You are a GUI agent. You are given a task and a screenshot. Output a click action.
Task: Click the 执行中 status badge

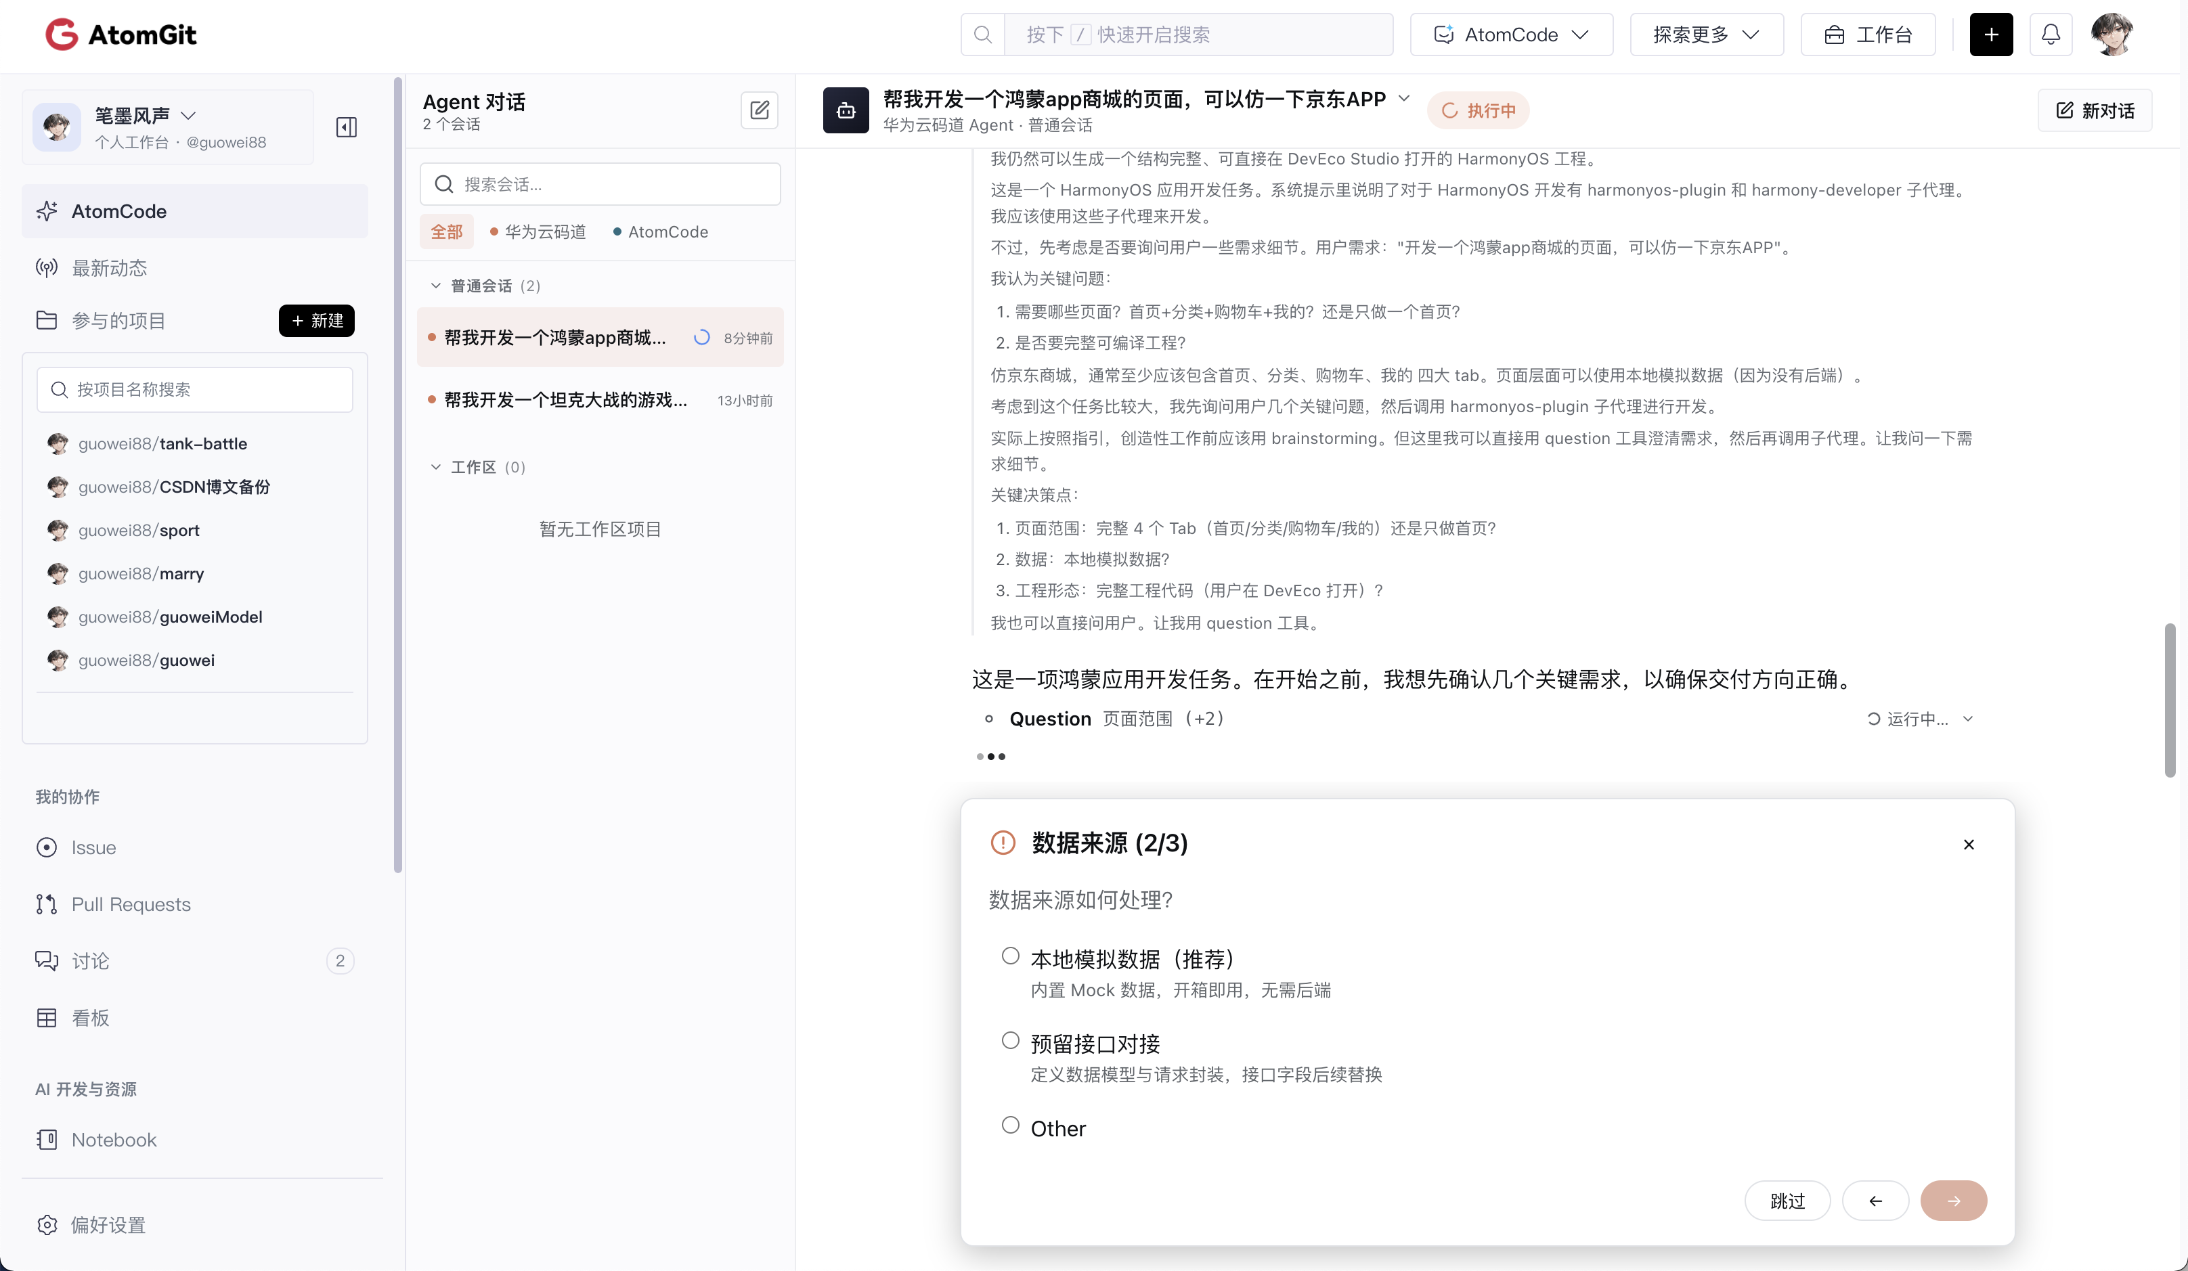tap(1478, 110)
